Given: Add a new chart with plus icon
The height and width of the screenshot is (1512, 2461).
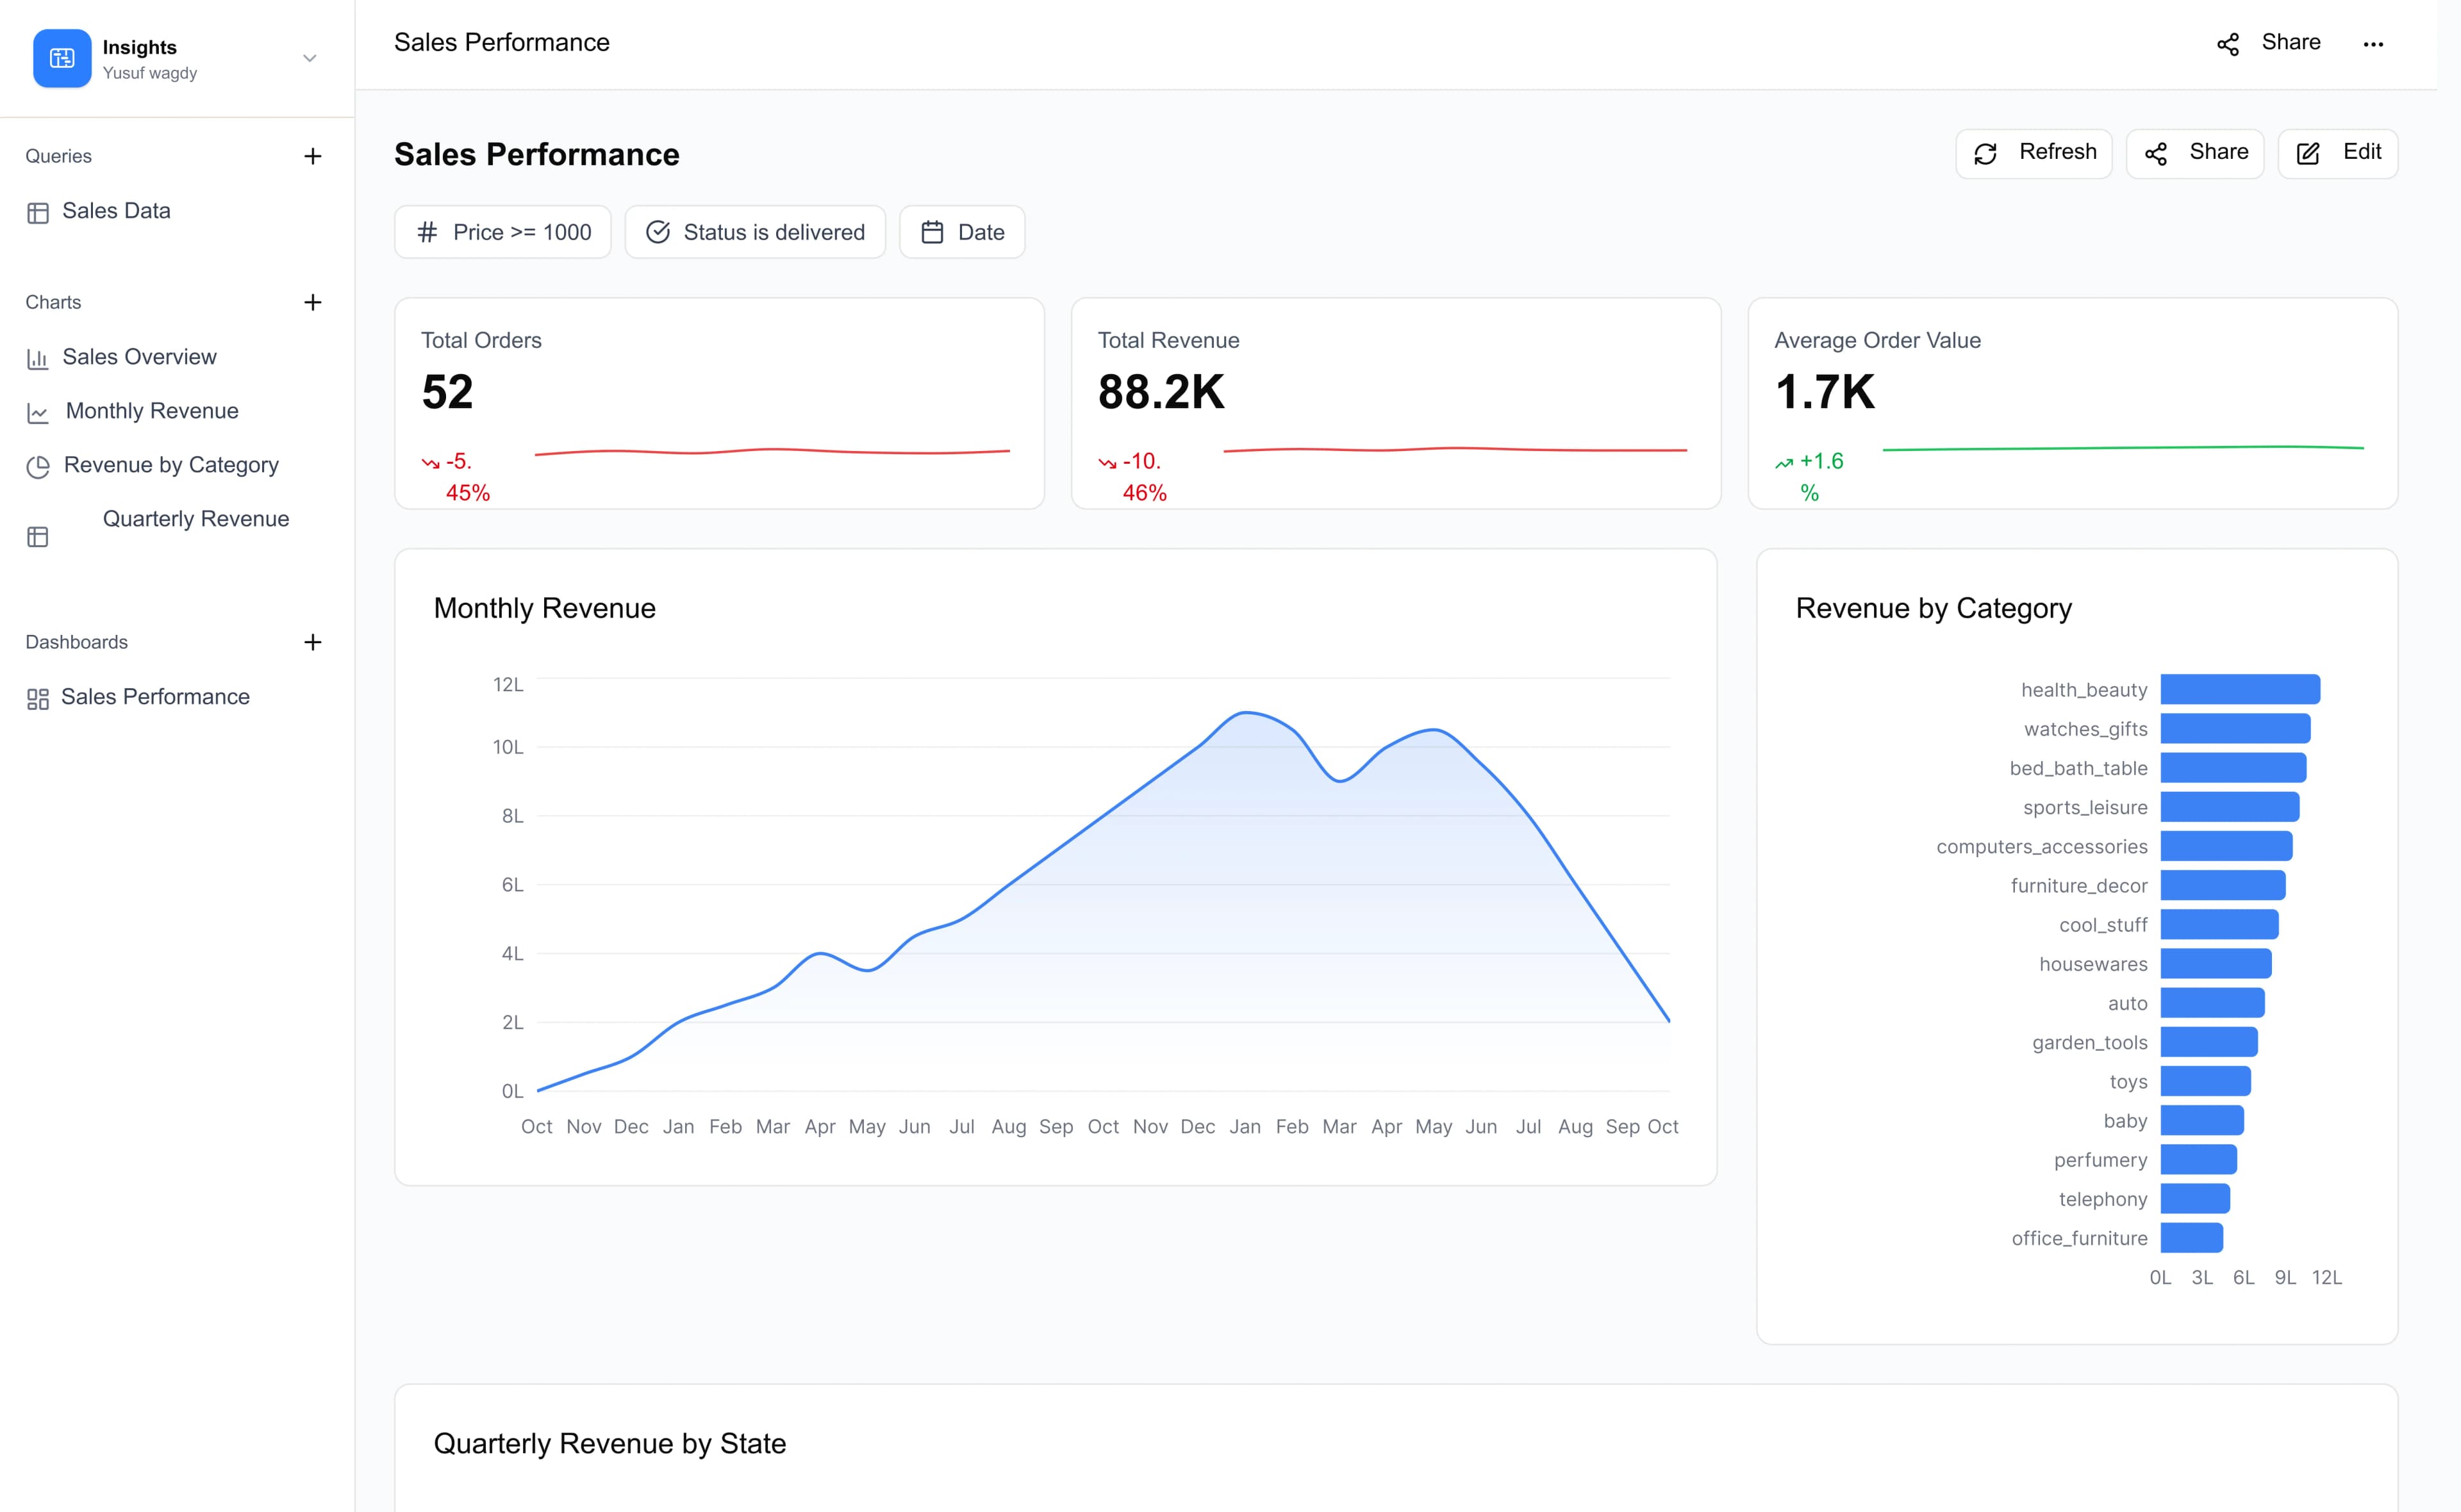Looking at the screenshot, I should [x=312, y=302].
